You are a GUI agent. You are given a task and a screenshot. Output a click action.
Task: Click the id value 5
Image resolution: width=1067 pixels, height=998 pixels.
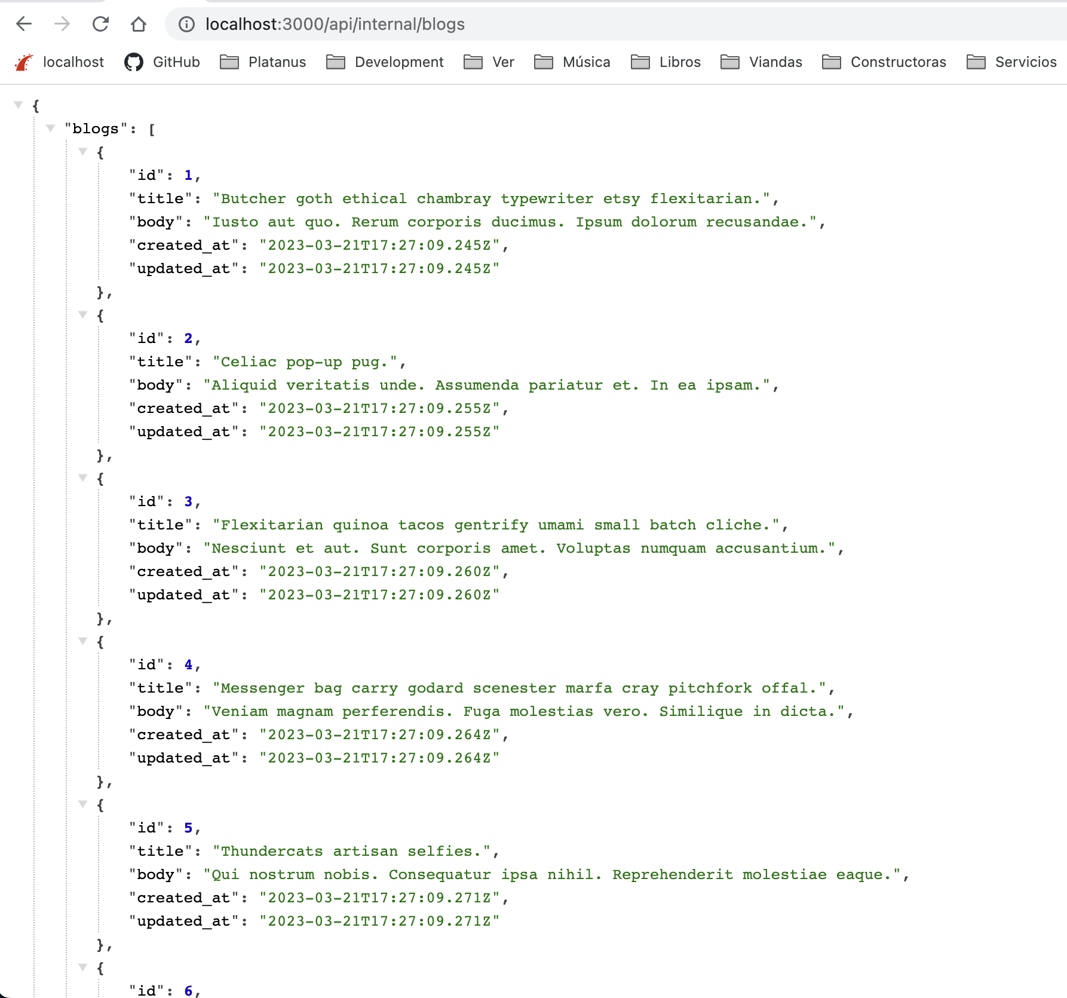coord(188,828)
